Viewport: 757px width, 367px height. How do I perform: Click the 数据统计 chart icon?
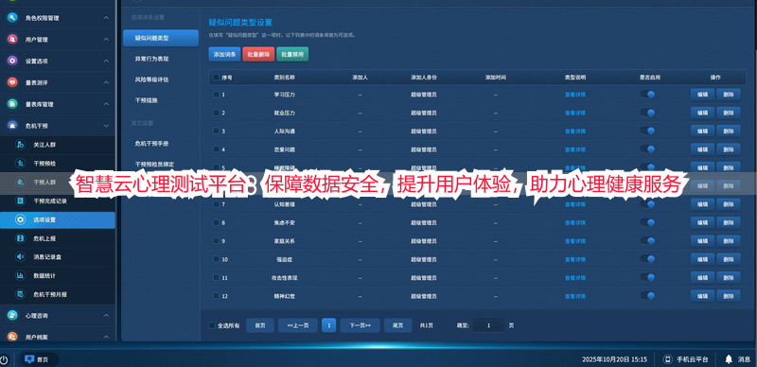(20, 276)
